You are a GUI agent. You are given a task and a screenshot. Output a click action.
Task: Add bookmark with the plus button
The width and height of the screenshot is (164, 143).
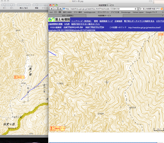(x=60, y=9)
